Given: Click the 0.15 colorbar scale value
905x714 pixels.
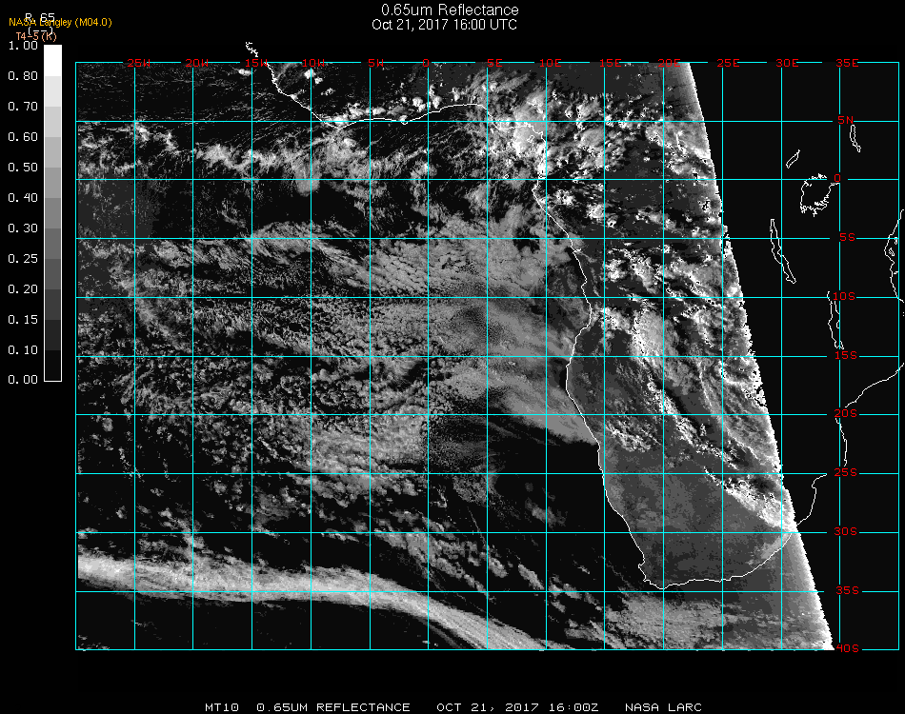Looking at the screenshot, I should [23, 320].
